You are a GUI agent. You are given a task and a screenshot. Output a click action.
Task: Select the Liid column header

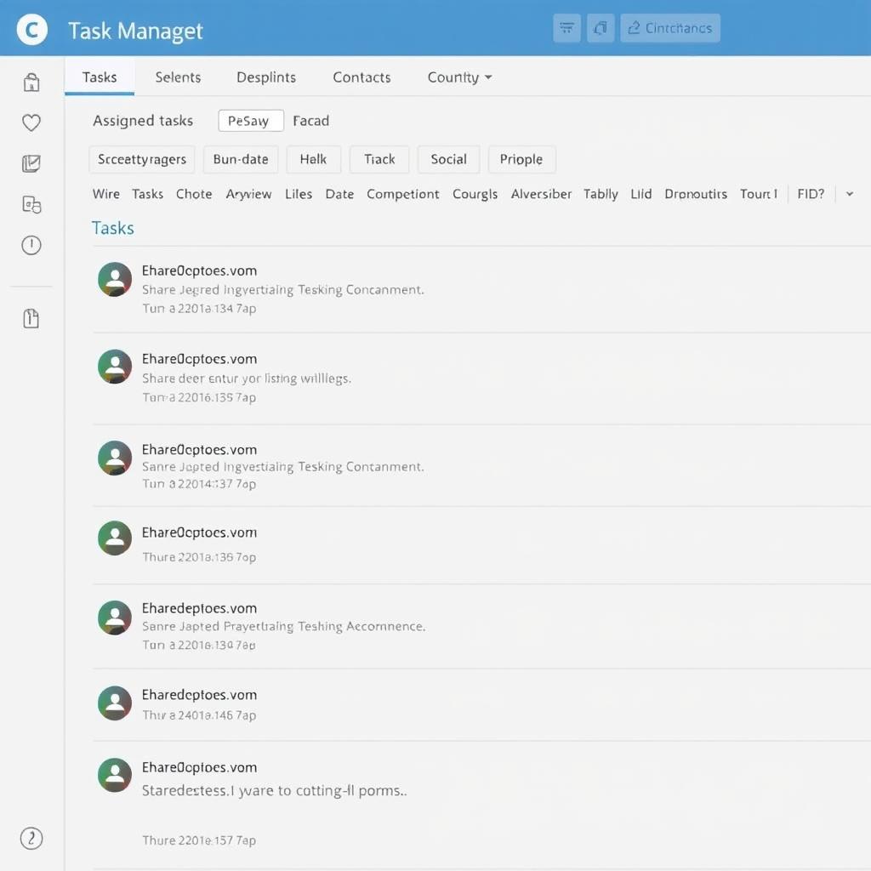(x=640, y=194)
